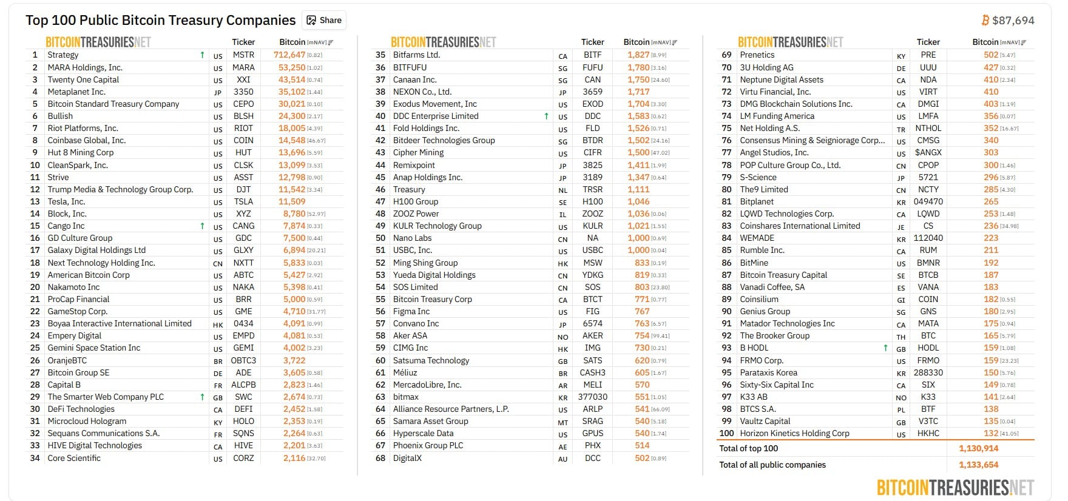
Task: Click the large BitcoinTreasuries.NET logo at bottom right
Action: (x=955, y=487)
